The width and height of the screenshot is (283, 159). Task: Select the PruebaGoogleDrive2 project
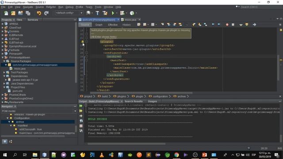coord(21,98)
